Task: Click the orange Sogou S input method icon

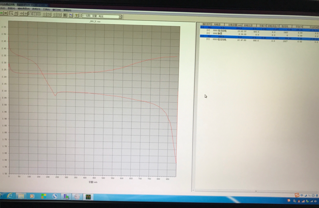Action: pos(297,195)
